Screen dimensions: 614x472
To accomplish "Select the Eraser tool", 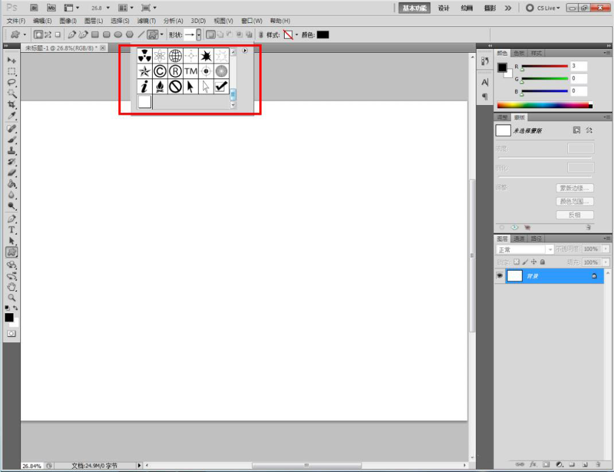I will tap(11, 173).
